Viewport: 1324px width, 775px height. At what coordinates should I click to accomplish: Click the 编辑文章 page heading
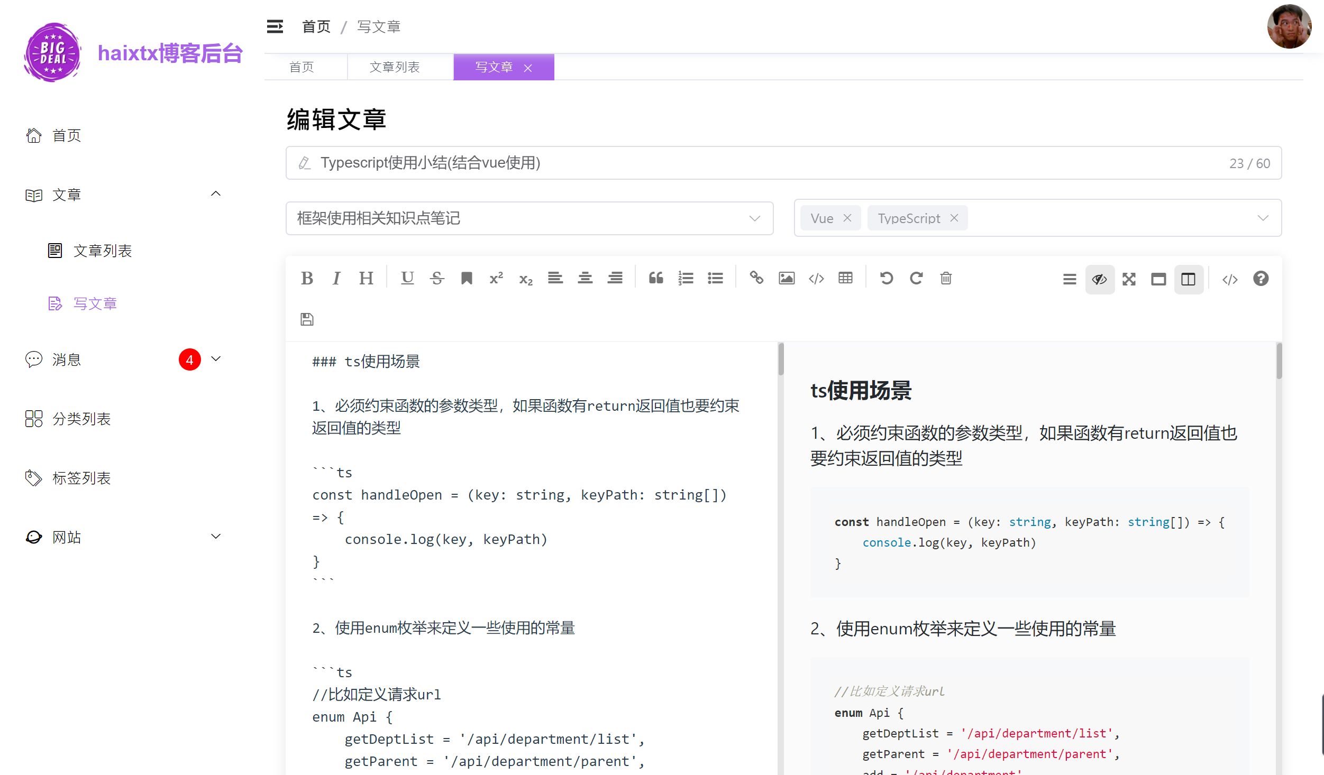(336, 119)
